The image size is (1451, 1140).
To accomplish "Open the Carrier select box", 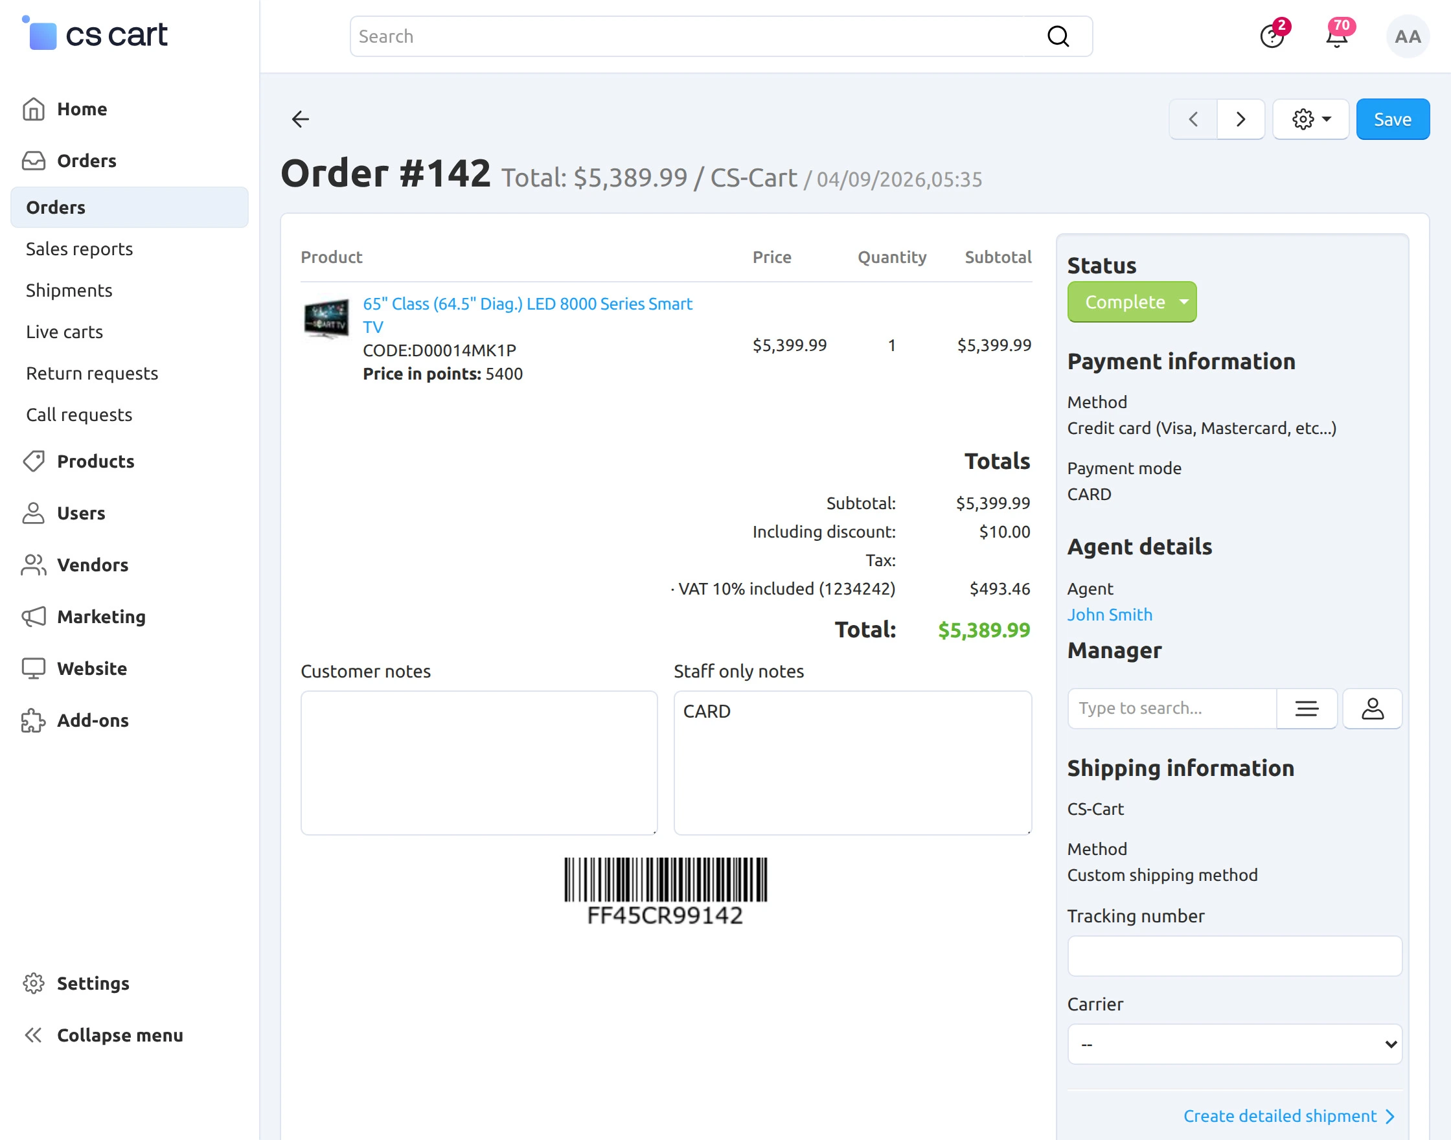I will [x=1235, y=1044].
